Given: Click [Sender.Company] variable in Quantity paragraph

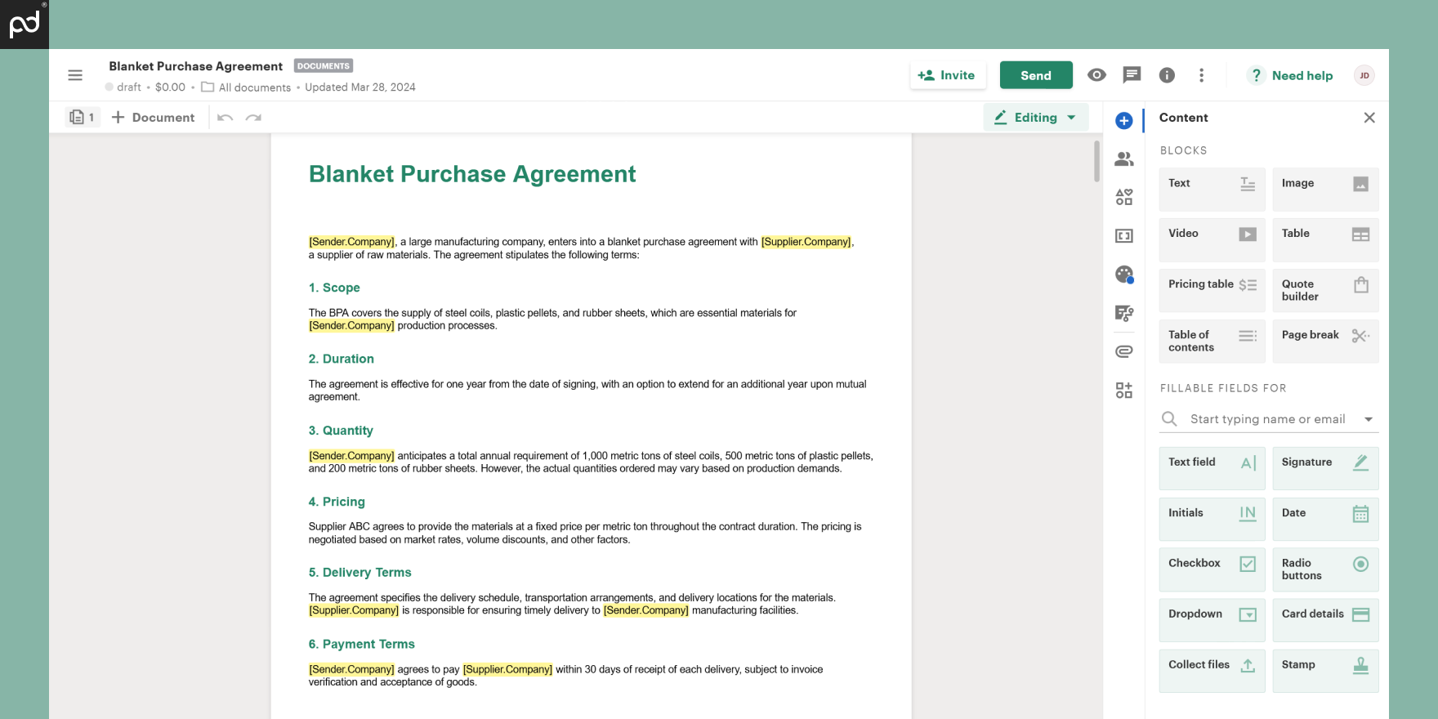Looking at the screenshot, I should pyautogui.click(x=351, y=456).
